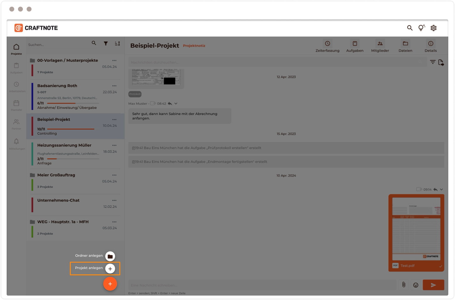Open the Test.pdf thumbnail preview
Viewport: 455px width, 300px height.
point(416,229)
